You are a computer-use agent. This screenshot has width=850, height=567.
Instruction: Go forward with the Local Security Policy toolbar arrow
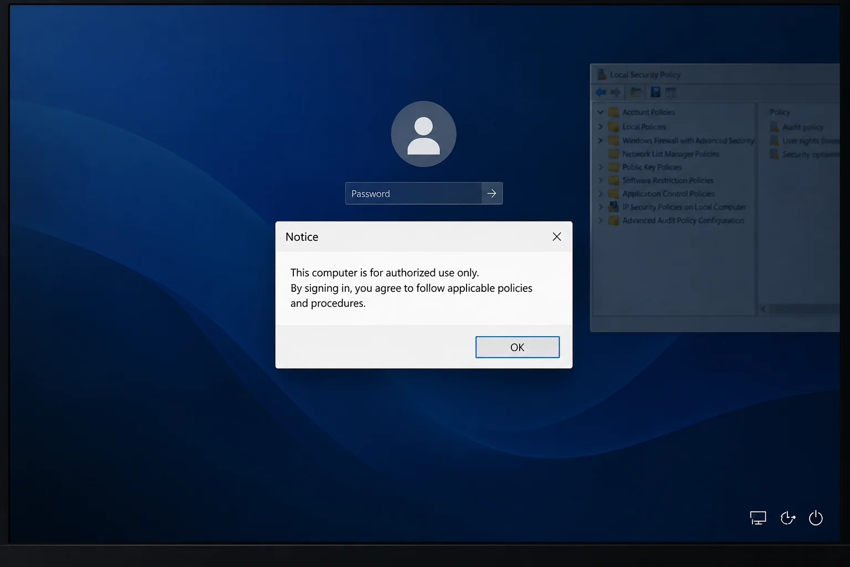point(615,92)
